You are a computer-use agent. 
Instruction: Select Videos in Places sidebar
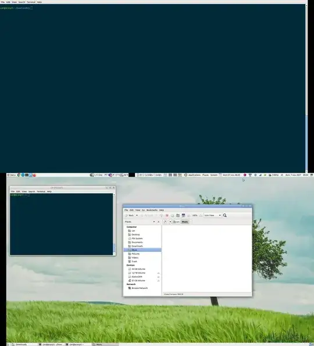tap(142, 258)
